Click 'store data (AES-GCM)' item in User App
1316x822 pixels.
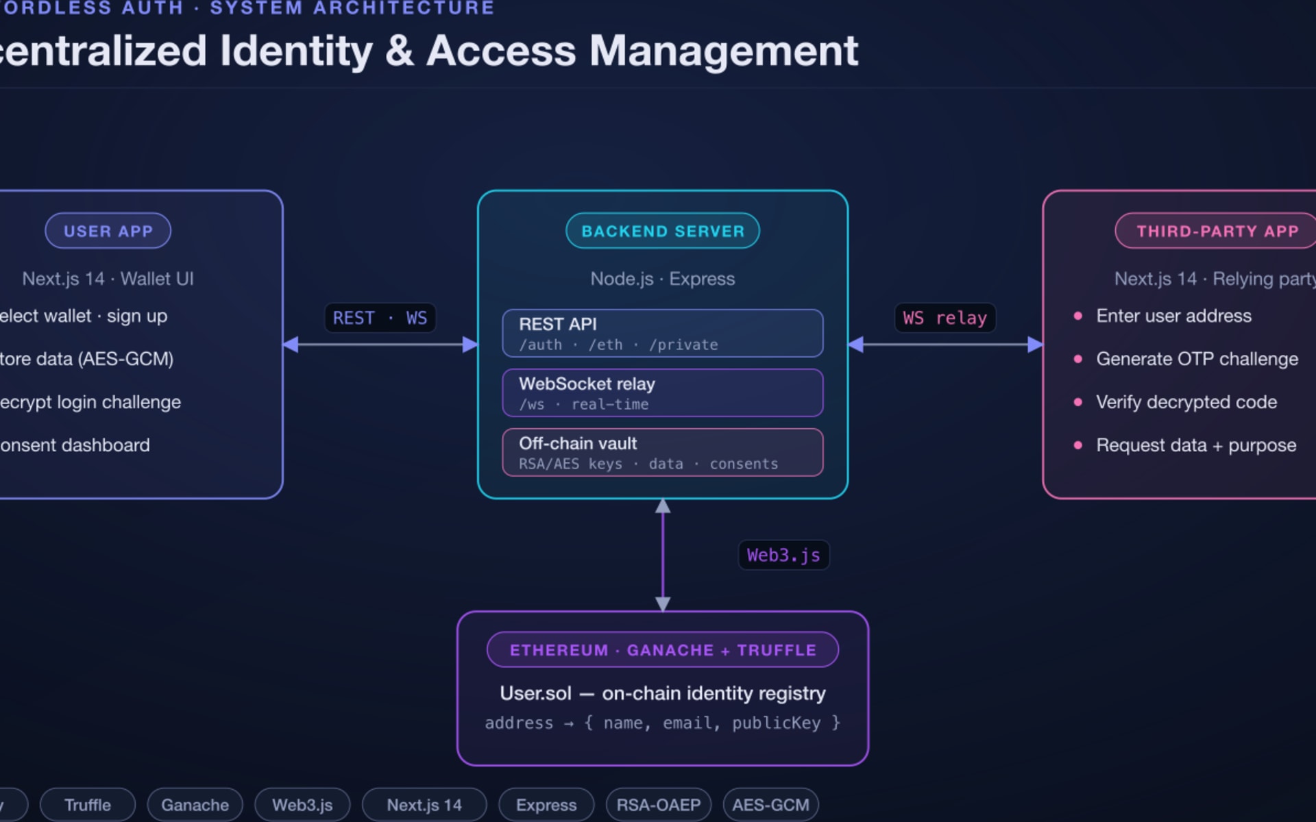(x=86, y=359)
